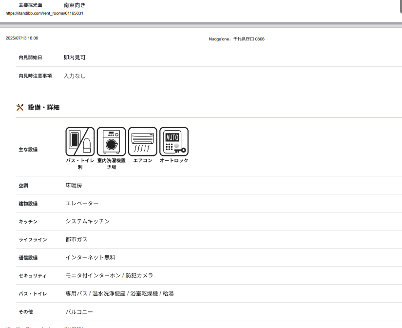The image size is (402, 328).
Task: Click the オートロック caption label
Action: pyautogui.click(x=174, y=160)
